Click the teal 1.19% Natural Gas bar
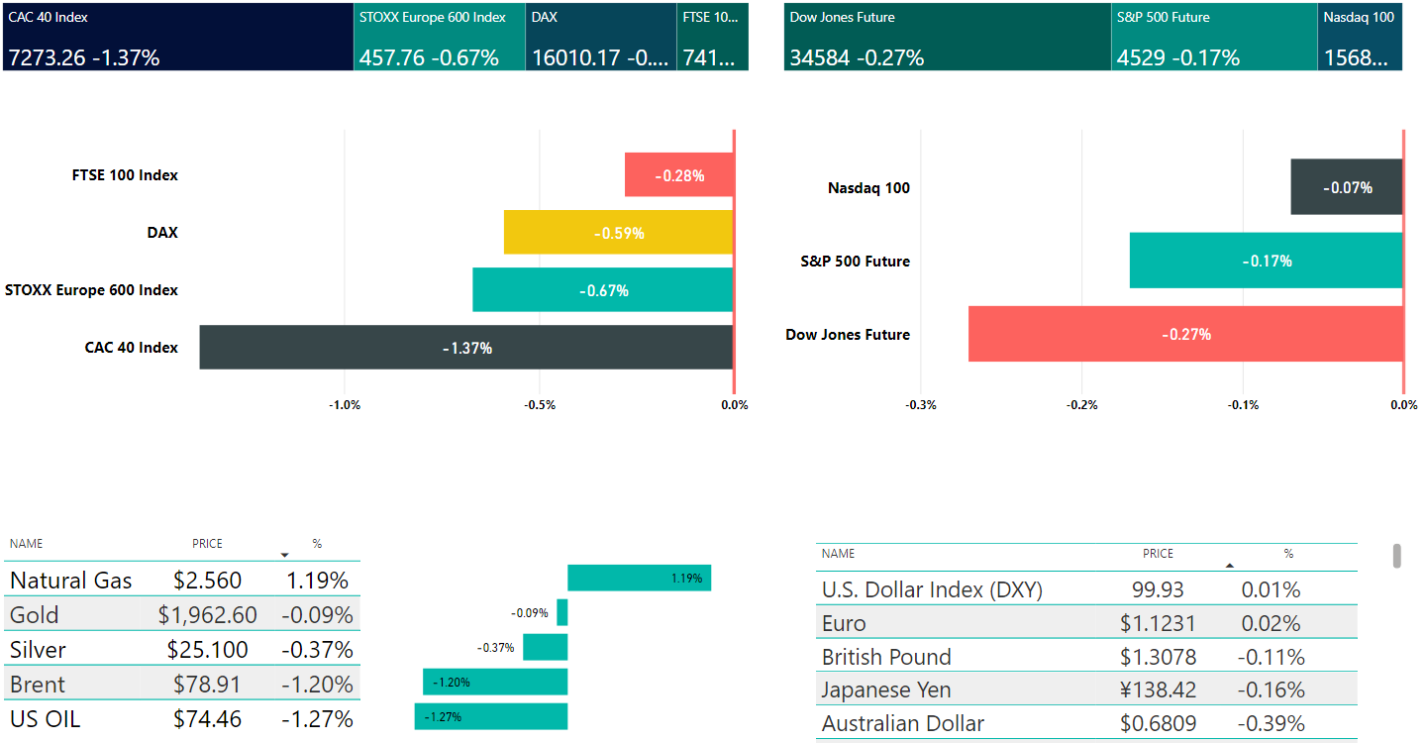 [639, 578]
